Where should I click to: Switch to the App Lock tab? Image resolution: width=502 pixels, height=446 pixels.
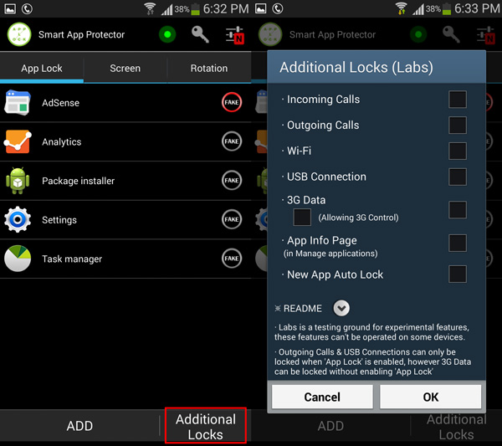[42, 68]
